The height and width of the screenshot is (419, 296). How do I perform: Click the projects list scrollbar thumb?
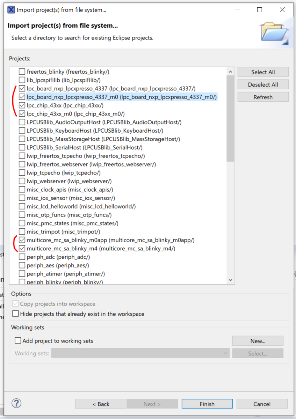coord(230,119)
